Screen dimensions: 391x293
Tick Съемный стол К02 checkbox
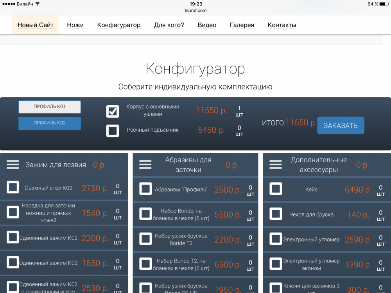[x=13, y=188]
